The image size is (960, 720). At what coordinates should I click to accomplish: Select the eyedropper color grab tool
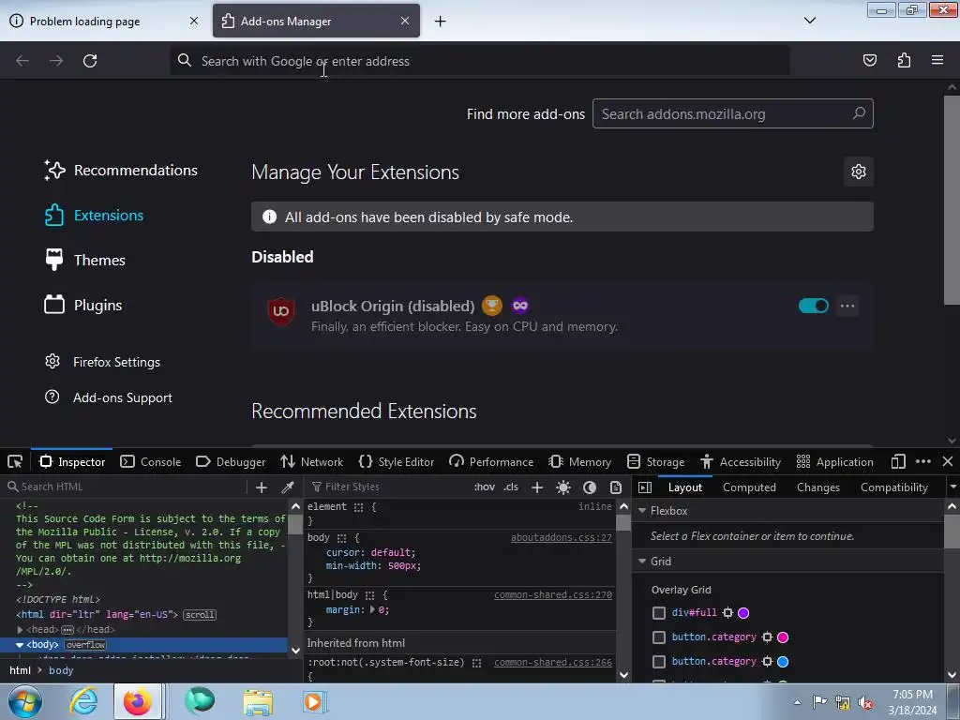point(287,487)
